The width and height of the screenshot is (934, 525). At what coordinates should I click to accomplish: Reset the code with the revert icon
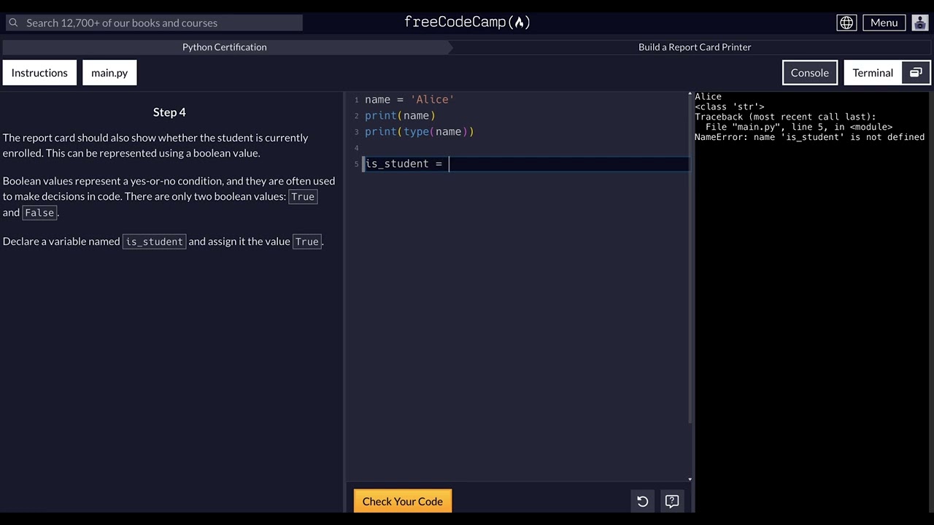pos(643,501)
